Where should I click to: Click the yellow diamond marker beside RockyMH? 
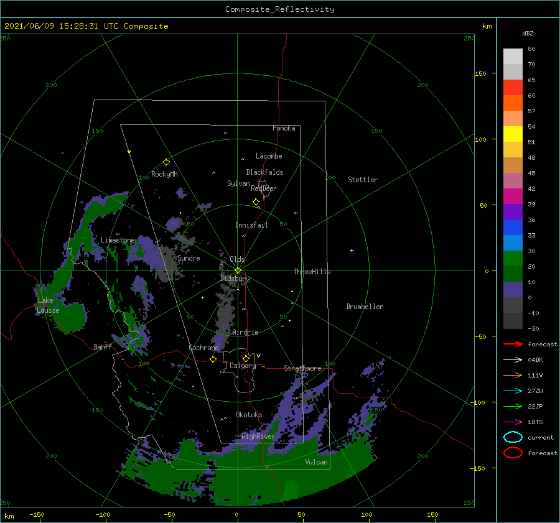[166, 162]
